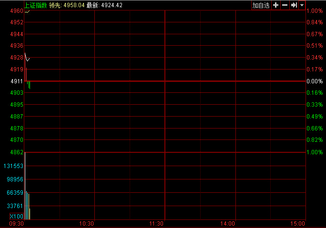Viewport: 326px width, 228px height.
Task: Click the 11:30 time axis marker
Action: coord(156,223)
